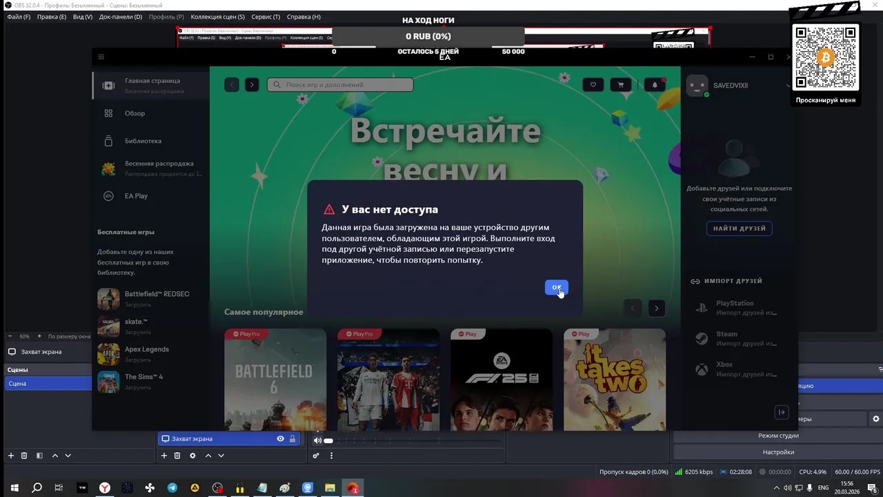Open the It Takes Two game card
Image resolution: width=883 pixels, height=497 pixels.
(615, 380)
